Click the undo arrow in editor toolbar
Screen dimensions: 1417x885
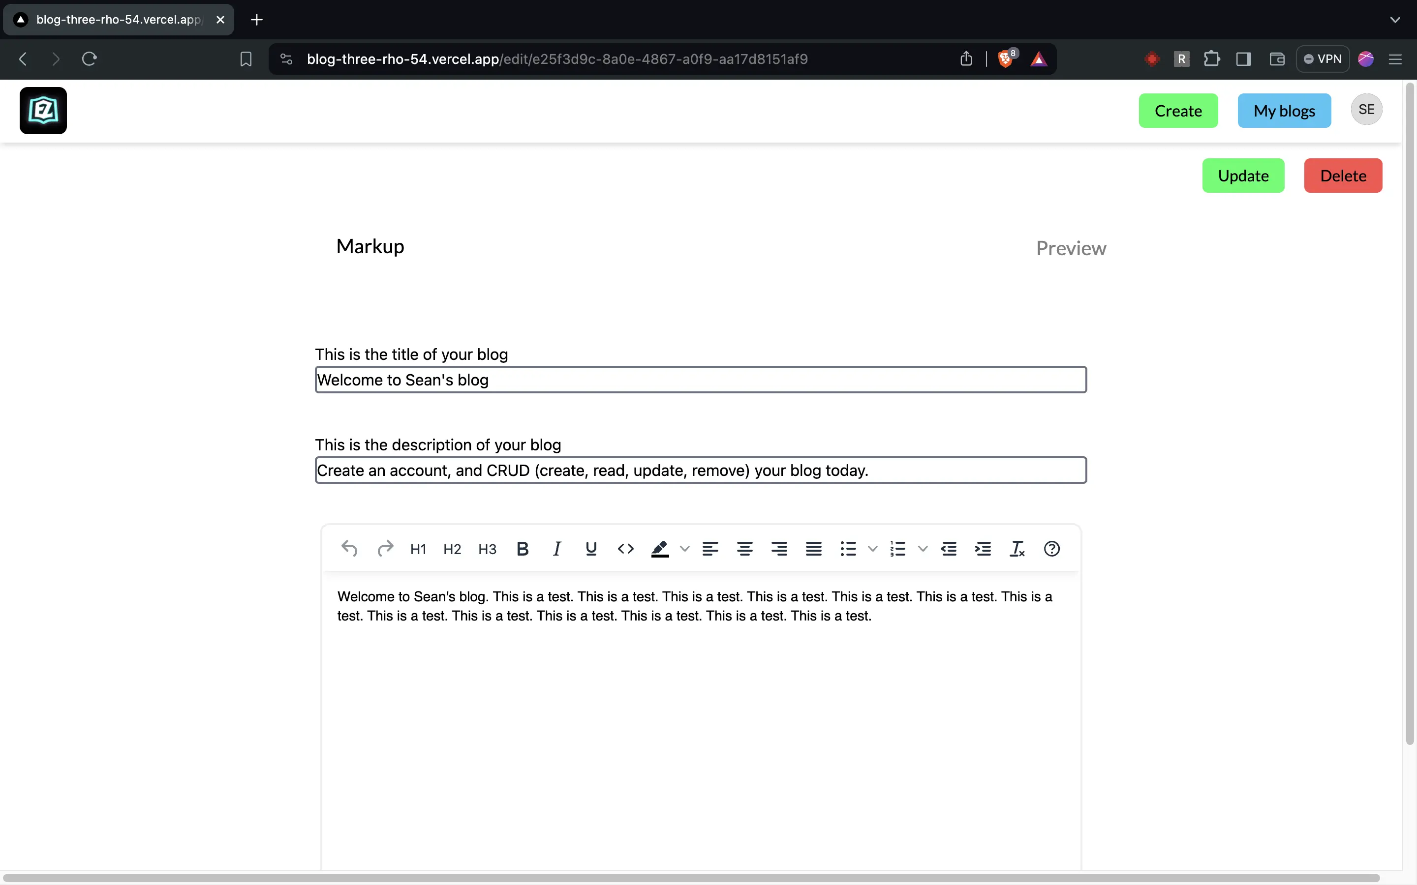click(x=349, y=548)
